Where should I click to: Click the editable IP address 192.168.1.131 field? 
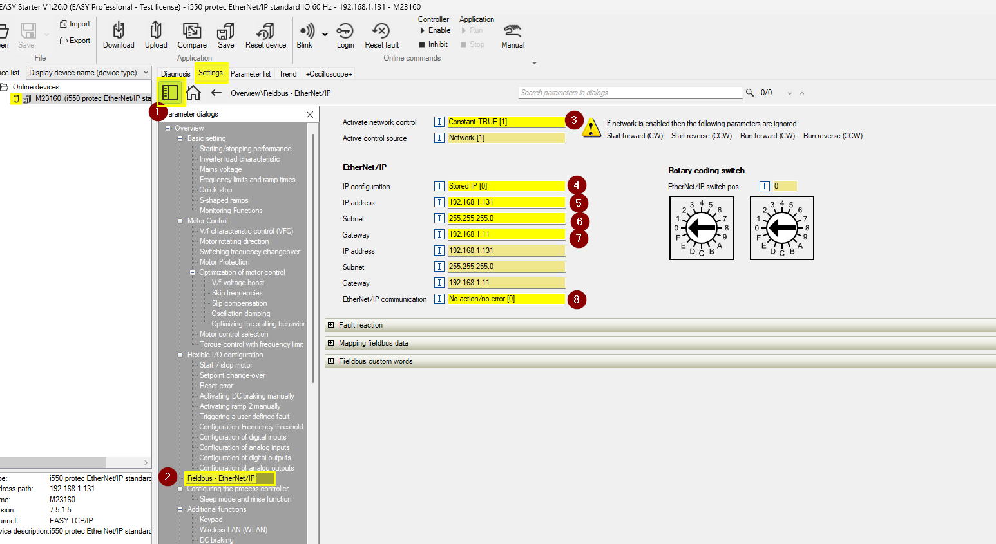pyautogui.click(x=506, y=202)
